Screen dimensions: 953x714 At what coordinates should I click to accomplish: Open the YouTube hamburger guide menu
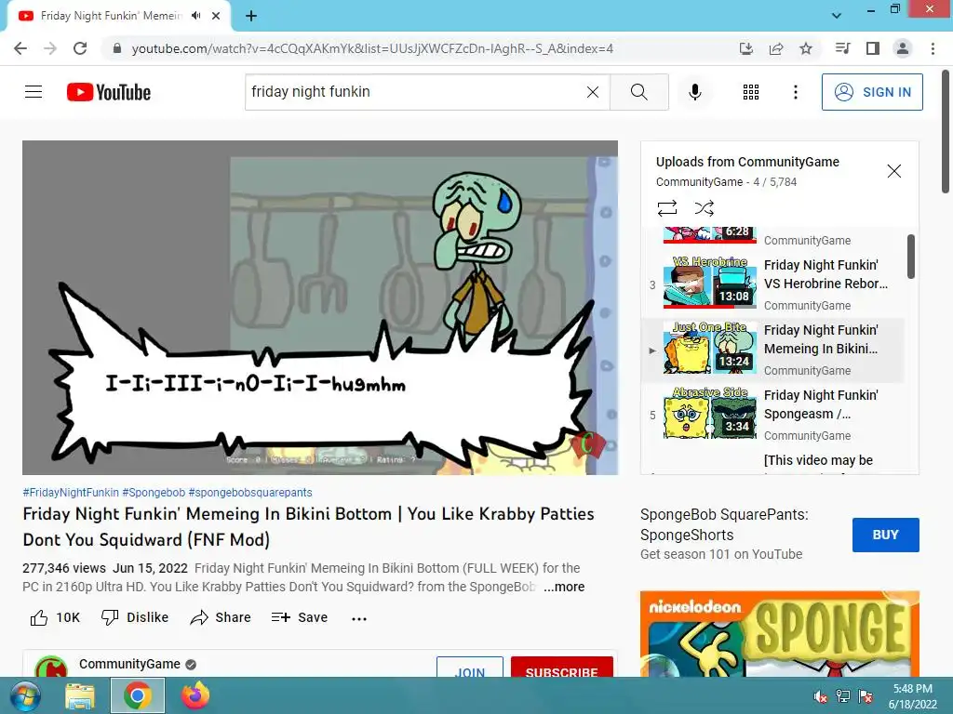tap(34, 92)
